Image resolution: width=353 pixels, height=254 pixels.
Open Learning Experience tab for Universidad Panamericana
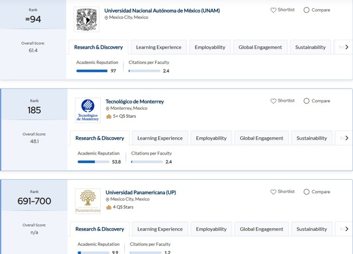coord(160,229)
